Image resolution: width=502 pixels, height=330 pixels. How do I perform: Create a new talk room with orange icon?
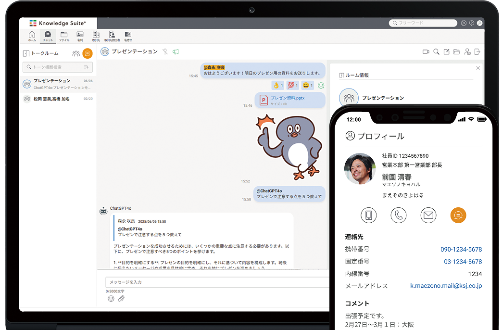tap(87, 53)
